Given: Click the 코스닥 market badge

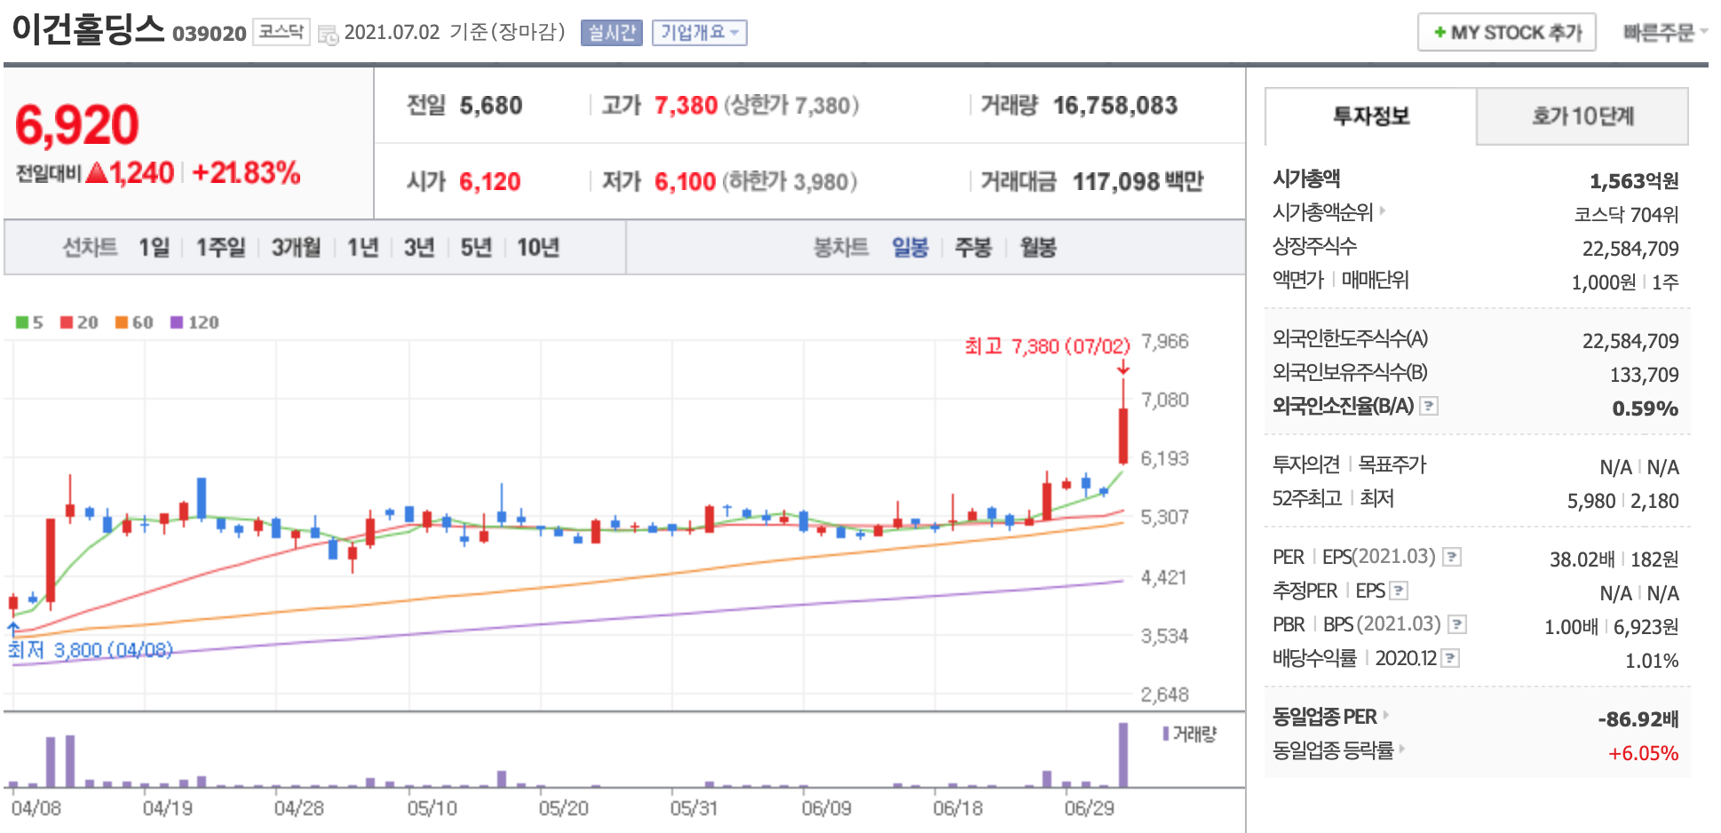Looking at the screenshot, I should click(x=282, y=32).
